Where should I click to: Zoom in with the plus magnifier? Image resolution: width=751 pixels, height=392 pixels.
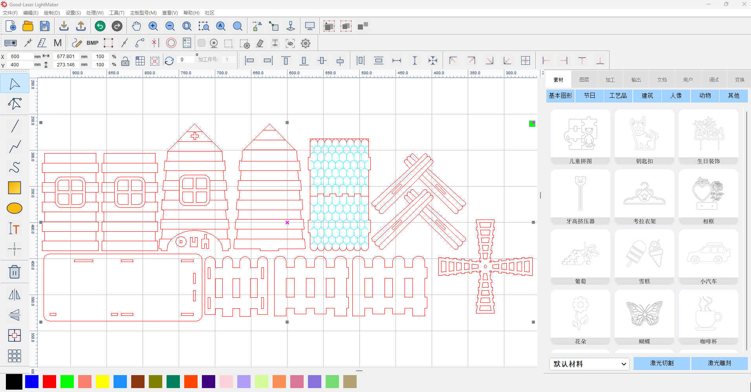coord(153,26)
